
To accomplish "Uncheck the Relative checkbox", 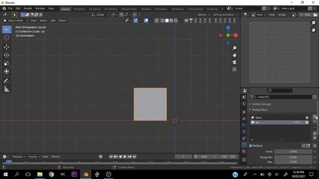I will 251,146.
